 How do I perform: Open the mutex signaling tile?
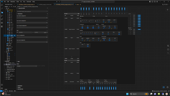[x=119, y=33]
